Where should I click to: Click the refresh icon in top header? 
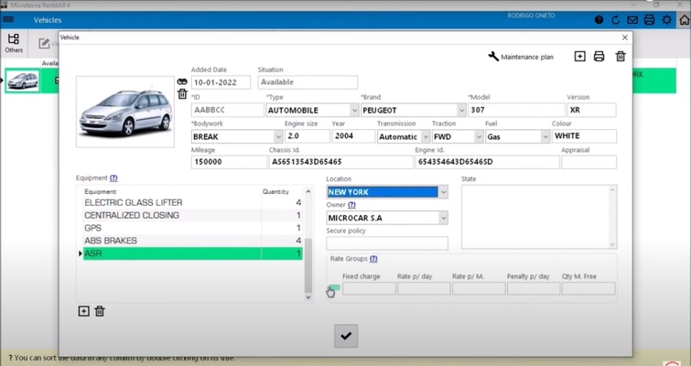[x=616, y=20]
